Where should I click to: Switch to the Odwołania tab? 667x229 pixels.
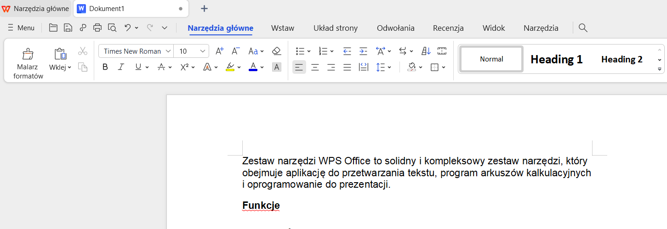396,28
